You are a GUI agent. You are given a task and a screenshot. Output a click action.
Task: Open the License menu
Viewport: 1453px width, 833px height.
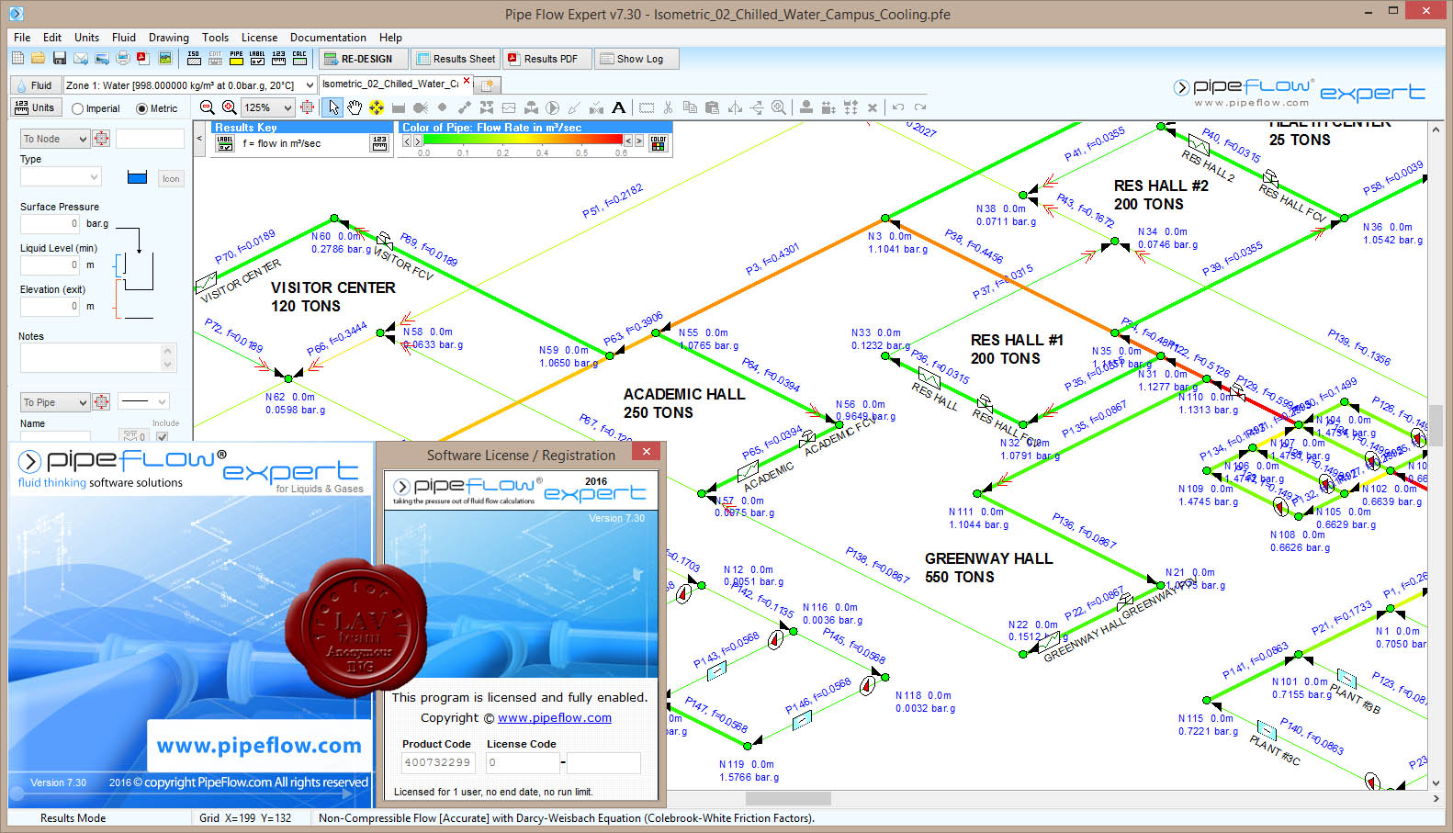click(259, 38)
